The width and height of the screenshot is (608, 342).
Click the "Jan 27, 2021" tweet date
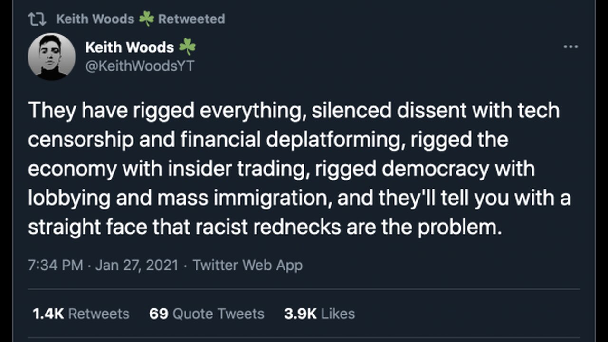pyautogui.click(x=137, y=265)
